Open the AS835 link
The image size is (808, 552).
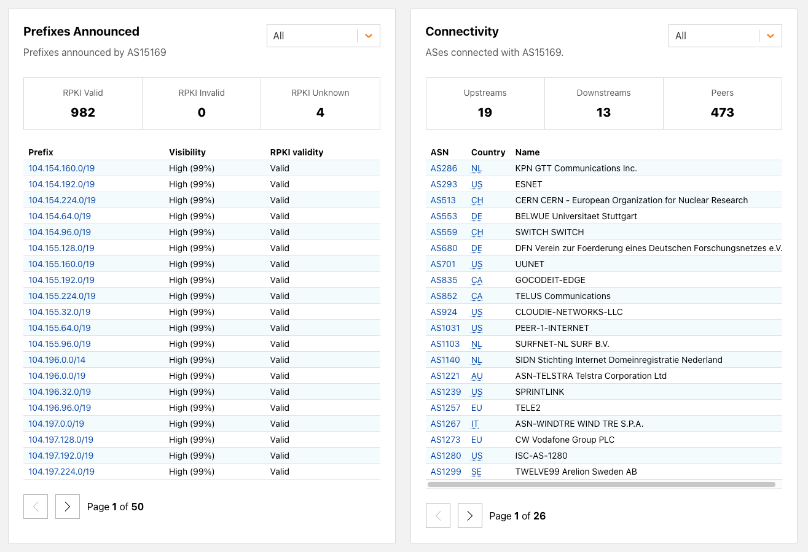tap(444, 280)
